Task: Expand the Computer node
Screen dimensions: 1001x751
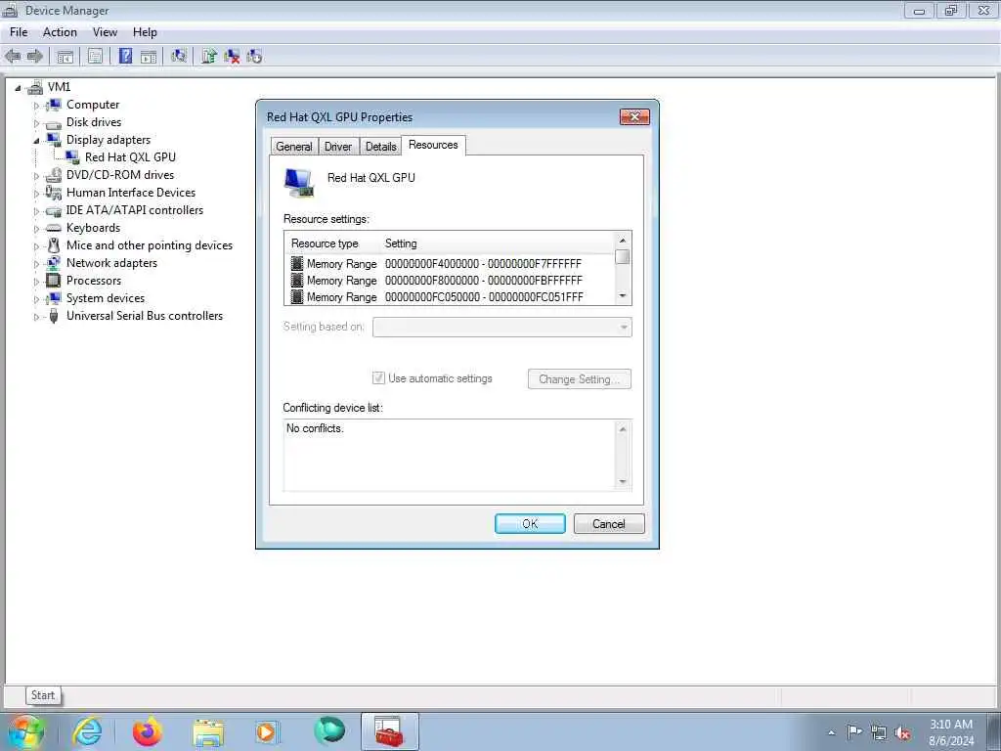Action: tap(36, 106)
